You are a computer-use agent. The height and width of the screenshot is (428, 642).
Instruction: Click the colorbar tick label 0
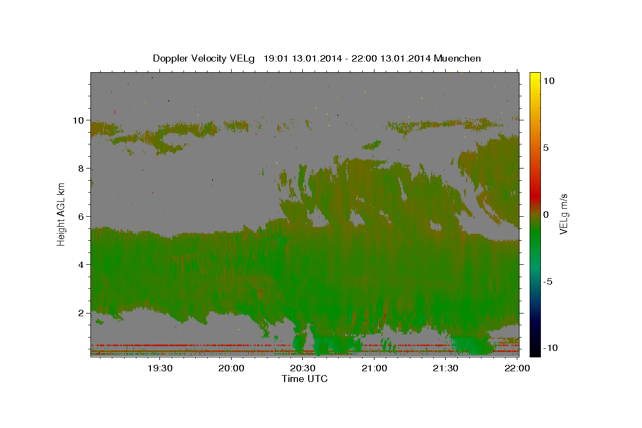point(546,215)
